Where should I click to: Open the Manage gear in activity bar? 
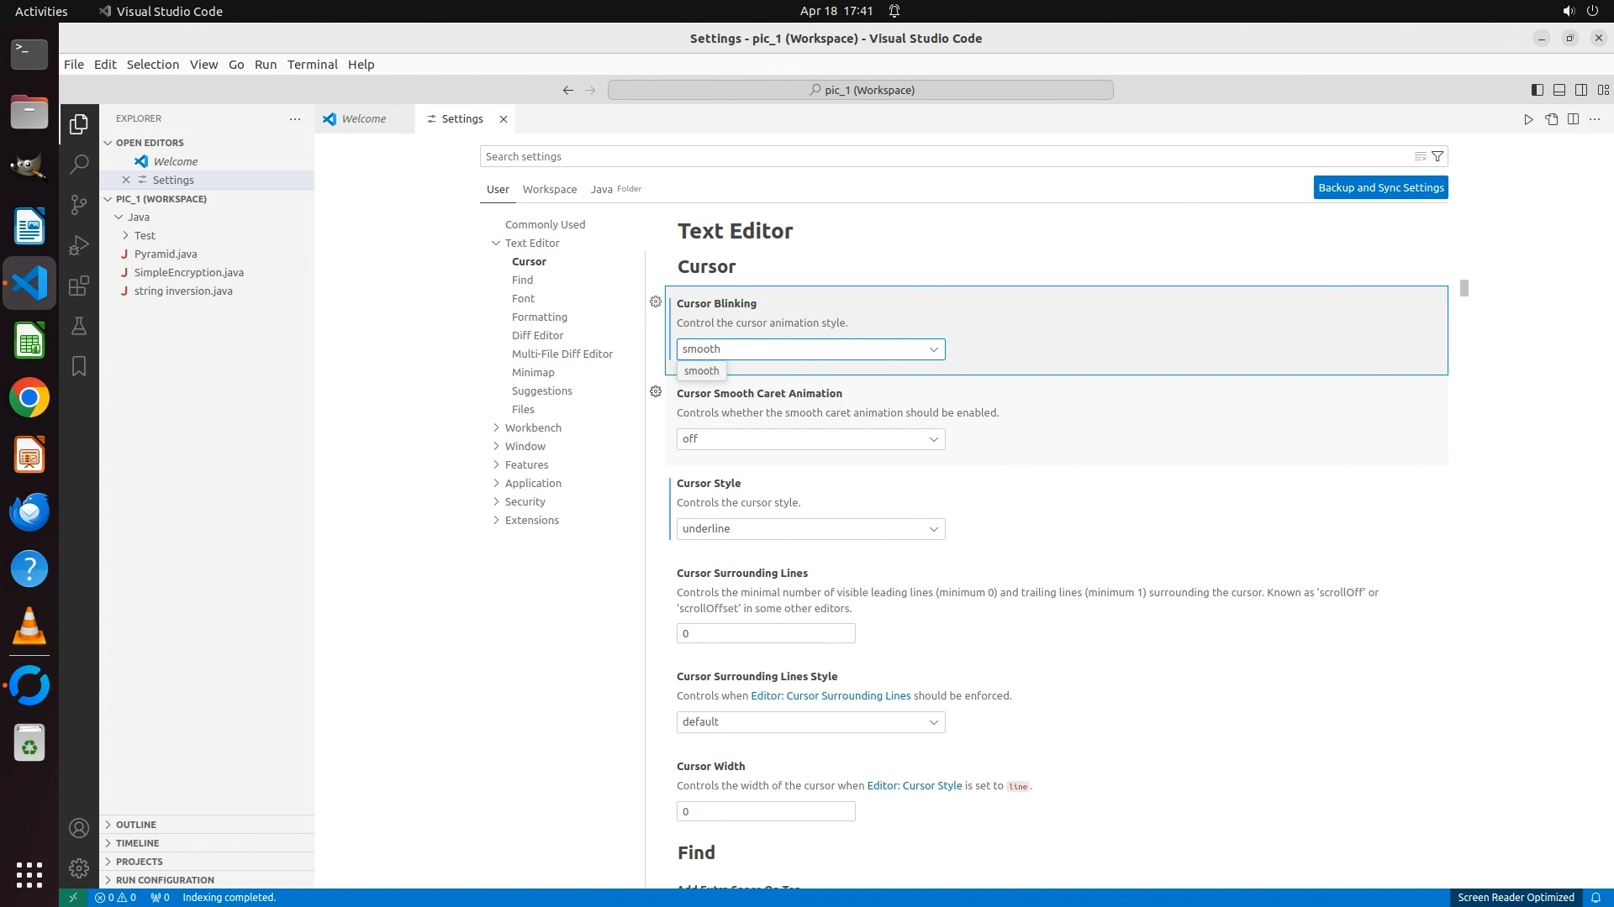[x=79, y=868]
